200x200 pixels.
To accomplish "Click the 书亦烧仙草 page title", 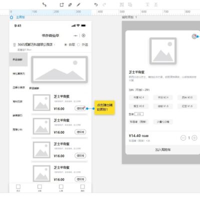I will coord(50,35).
